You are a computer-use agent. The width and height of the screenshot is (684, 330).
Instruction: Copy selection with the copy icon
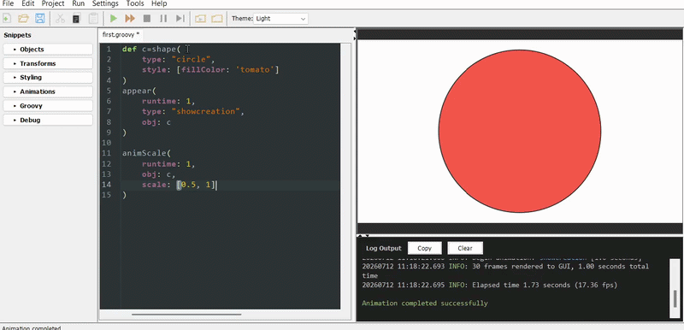click(77, 18)
